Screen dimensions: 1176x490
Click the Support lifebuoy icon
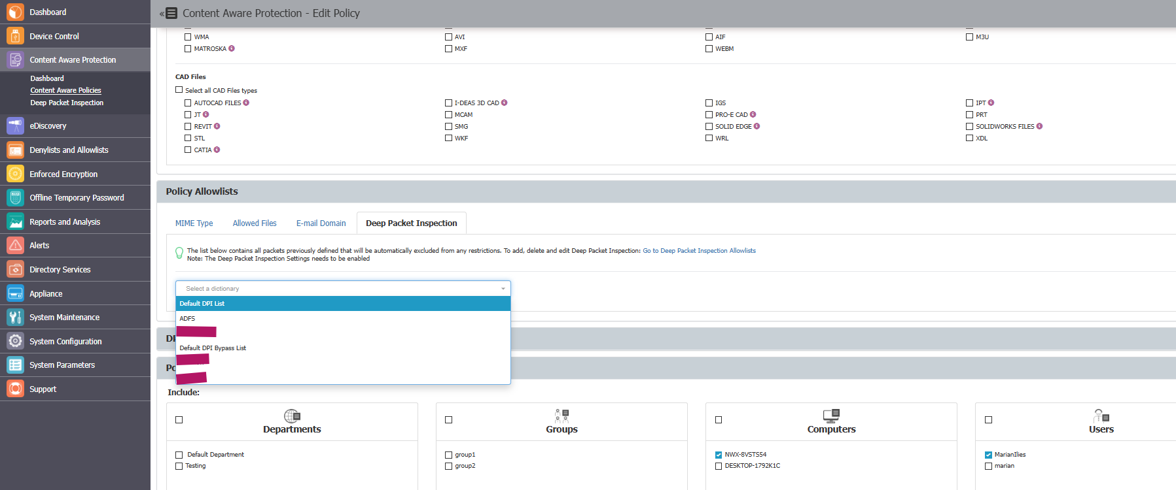[15, 389]
